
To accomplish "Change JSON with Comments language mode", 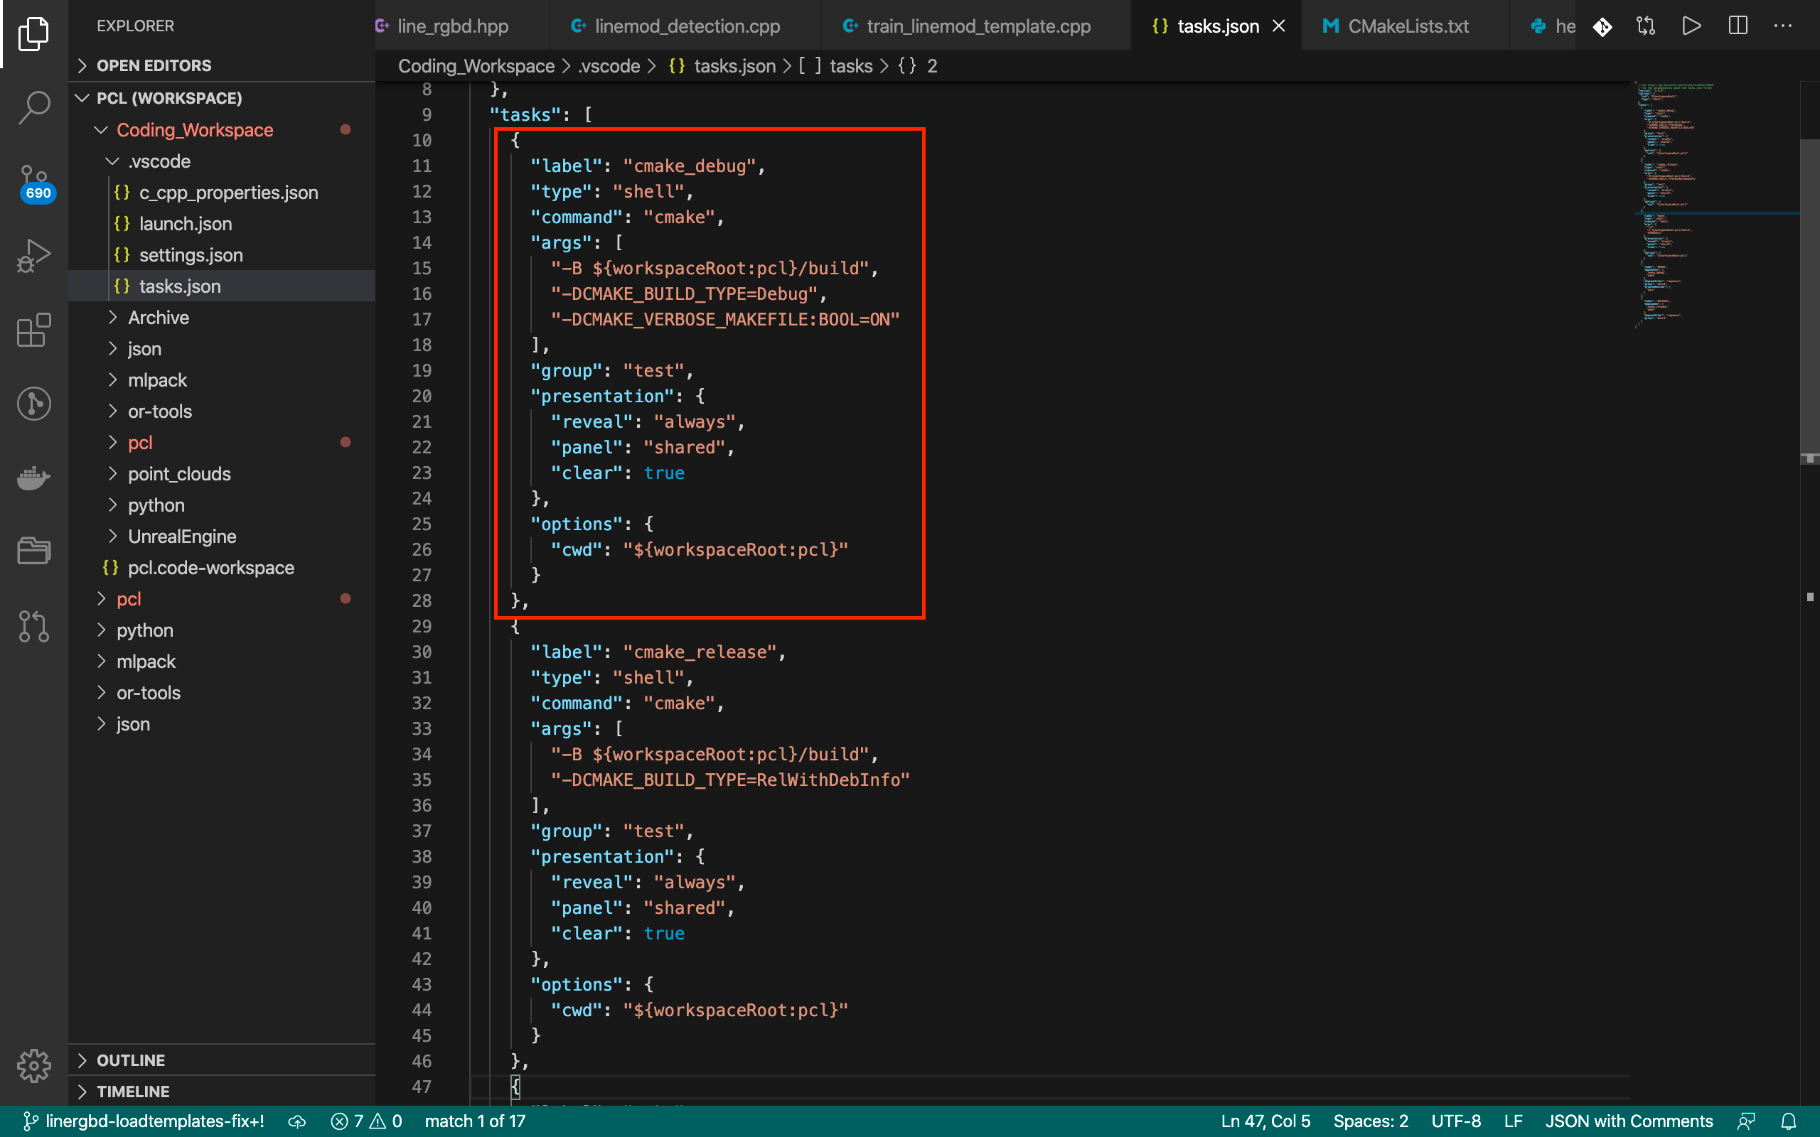I will coord(1629,1121).
